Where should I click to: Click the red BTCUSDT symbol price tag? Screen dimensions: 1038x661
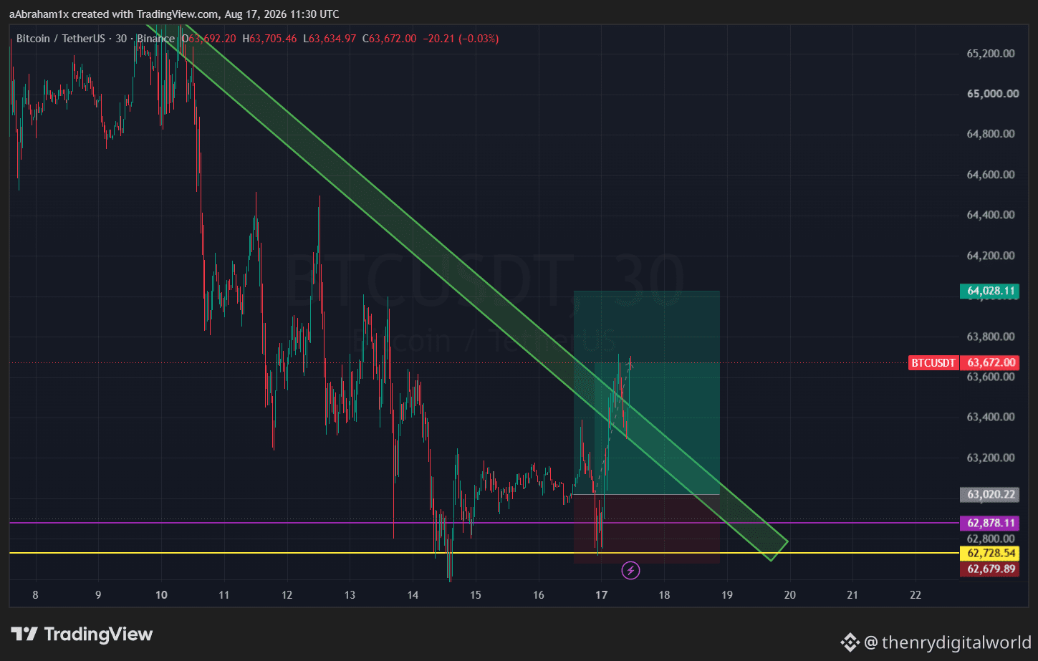[933, 362]
